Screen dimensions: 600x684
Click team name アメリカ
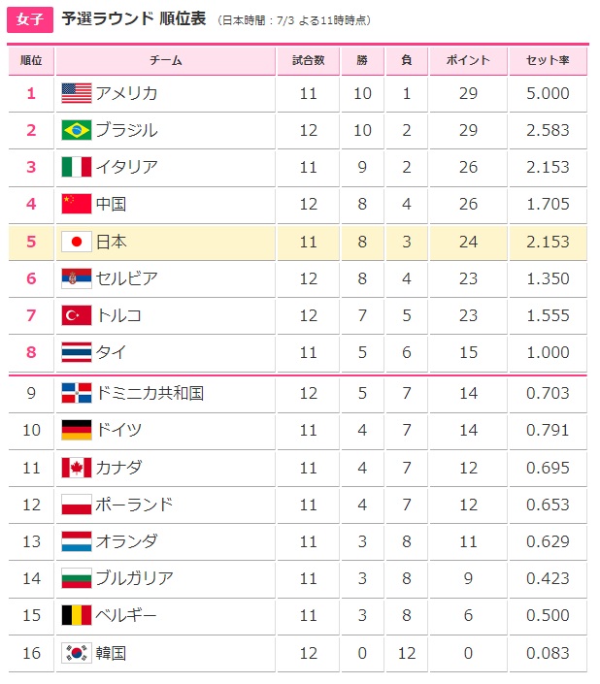click(x=126, y=93)
